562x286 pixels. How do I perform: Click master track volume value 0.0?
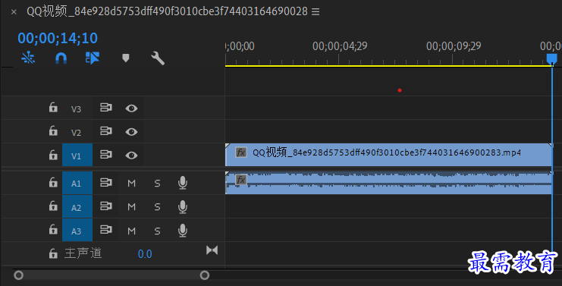click(145, 254)
